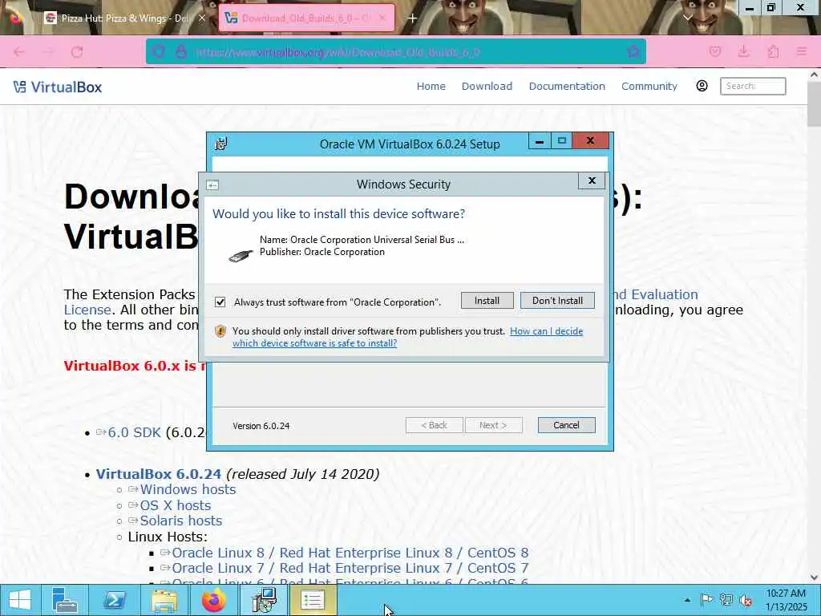This screenshot has height=616, width=821.
Task: Open the Firefox downloads panel
Action: coord(743,52)
